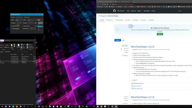Open the Pull requests tab
This screenshot has height=108, width=192.
(119, 20)
